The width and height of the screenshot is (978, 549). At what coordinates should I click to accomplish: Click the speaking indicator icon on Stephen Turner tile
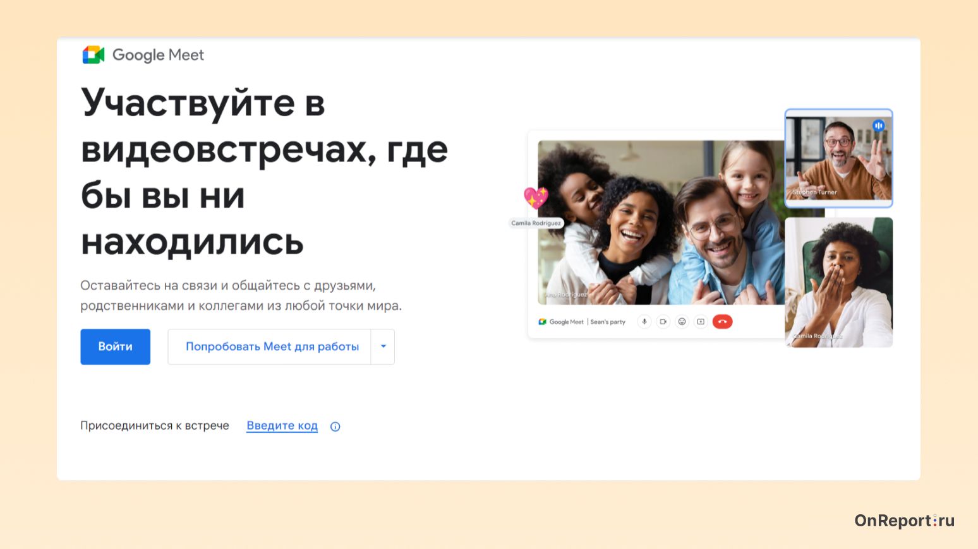(x=878, y=126)
